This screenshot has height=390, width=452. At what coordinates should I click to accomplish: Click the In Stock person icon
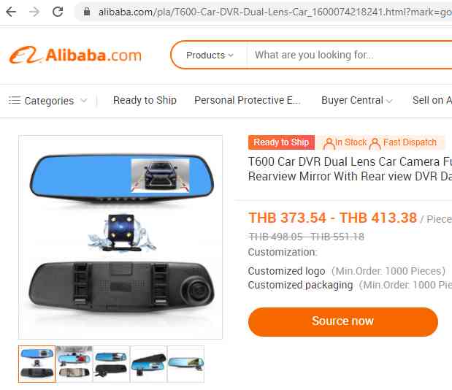[329, 143]
